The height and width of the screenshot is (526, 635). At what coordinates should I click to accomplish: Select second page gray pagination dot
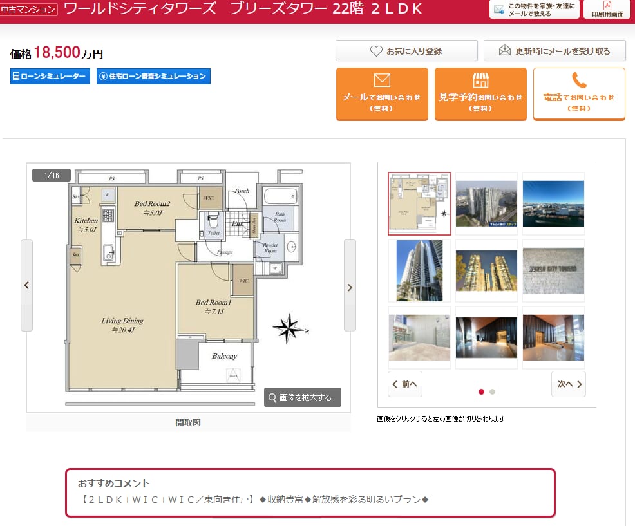492,391
